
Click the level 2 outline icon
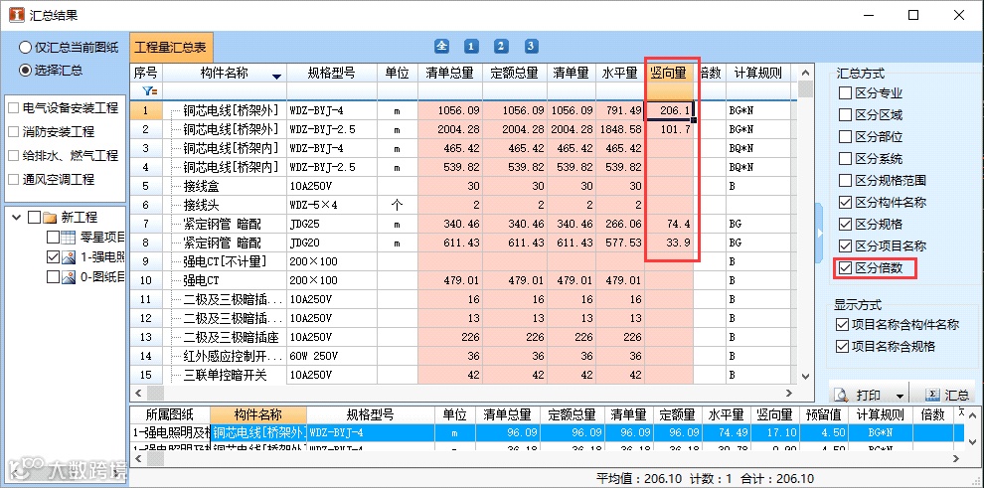point(501,46)
